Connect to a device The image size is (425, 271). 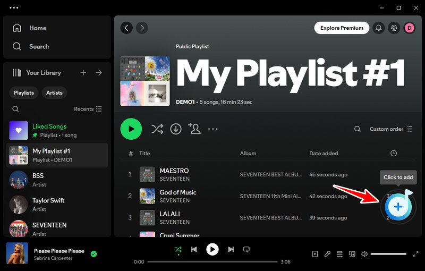click(352, 254)
